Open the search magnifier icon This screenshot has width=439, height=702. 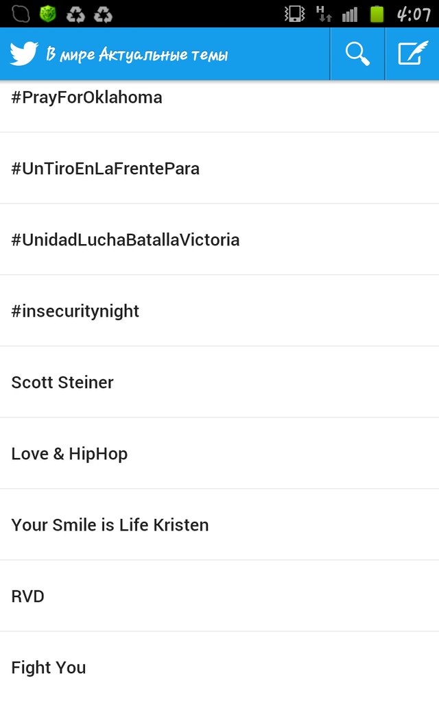tap(357, 54)
